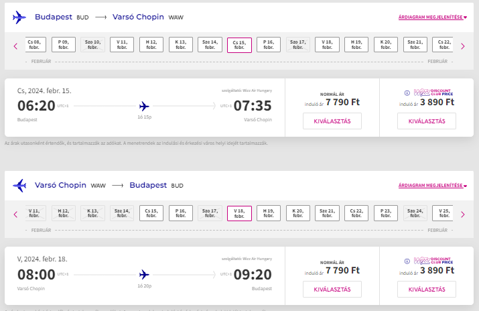The width and height of the screenshot is (479, 311).
Task: Choose return Discount Club Kiválasztás button
Action: [x=426, y=290]
